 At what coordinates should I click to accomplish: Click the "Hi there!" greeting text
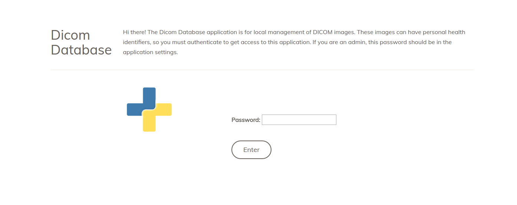[x=135, y=32]
